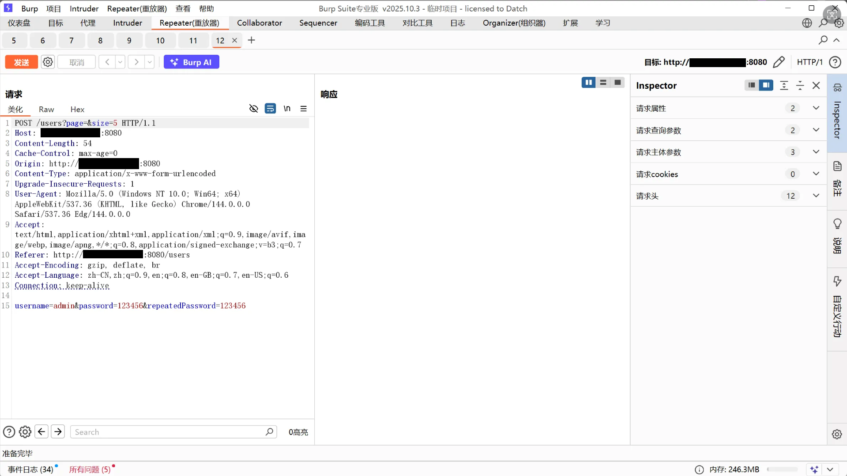The height and width of the screenshot is (476, 847).
Task: Collapse all Inspector sections icon
Action: point(800,85)
